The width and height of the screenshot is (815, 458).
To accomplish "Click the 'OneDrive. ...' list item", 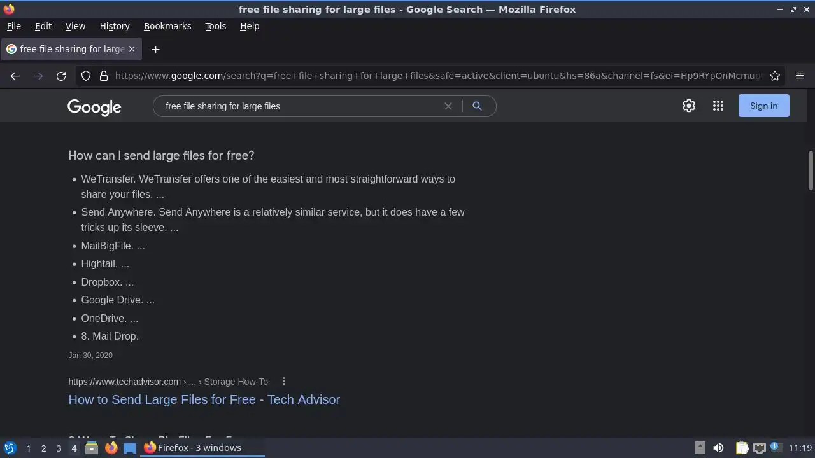I will 110,318.
